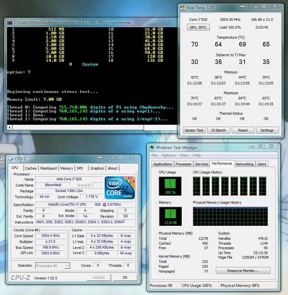Open the Processor #1 selection dropdown

[x=53, y=265]
